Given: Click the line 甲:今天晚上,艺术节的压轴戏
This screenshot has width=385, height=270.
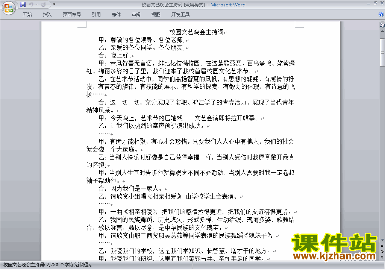Looking at the screenshot, I should (x=179, y=118).
